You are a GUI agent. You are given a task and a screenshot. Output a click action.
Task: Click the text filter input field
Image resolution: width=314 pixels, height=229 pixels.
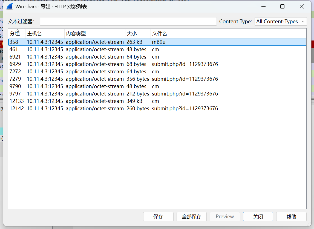pyautogui.click(x=128, y=22)
